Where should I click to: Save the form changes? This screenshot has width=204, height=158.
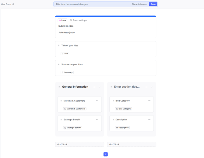pyautogui.click(x=153, y=4)
